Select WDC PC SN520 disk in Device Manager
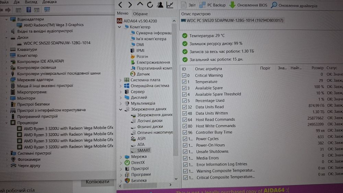 [57, 43]
